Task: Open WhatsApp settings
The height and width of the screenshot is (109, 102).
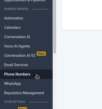Action: 12,84
